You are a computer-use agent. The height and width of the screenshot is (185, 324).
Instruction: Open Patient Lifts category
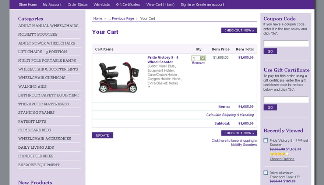(x=32, y=121)
